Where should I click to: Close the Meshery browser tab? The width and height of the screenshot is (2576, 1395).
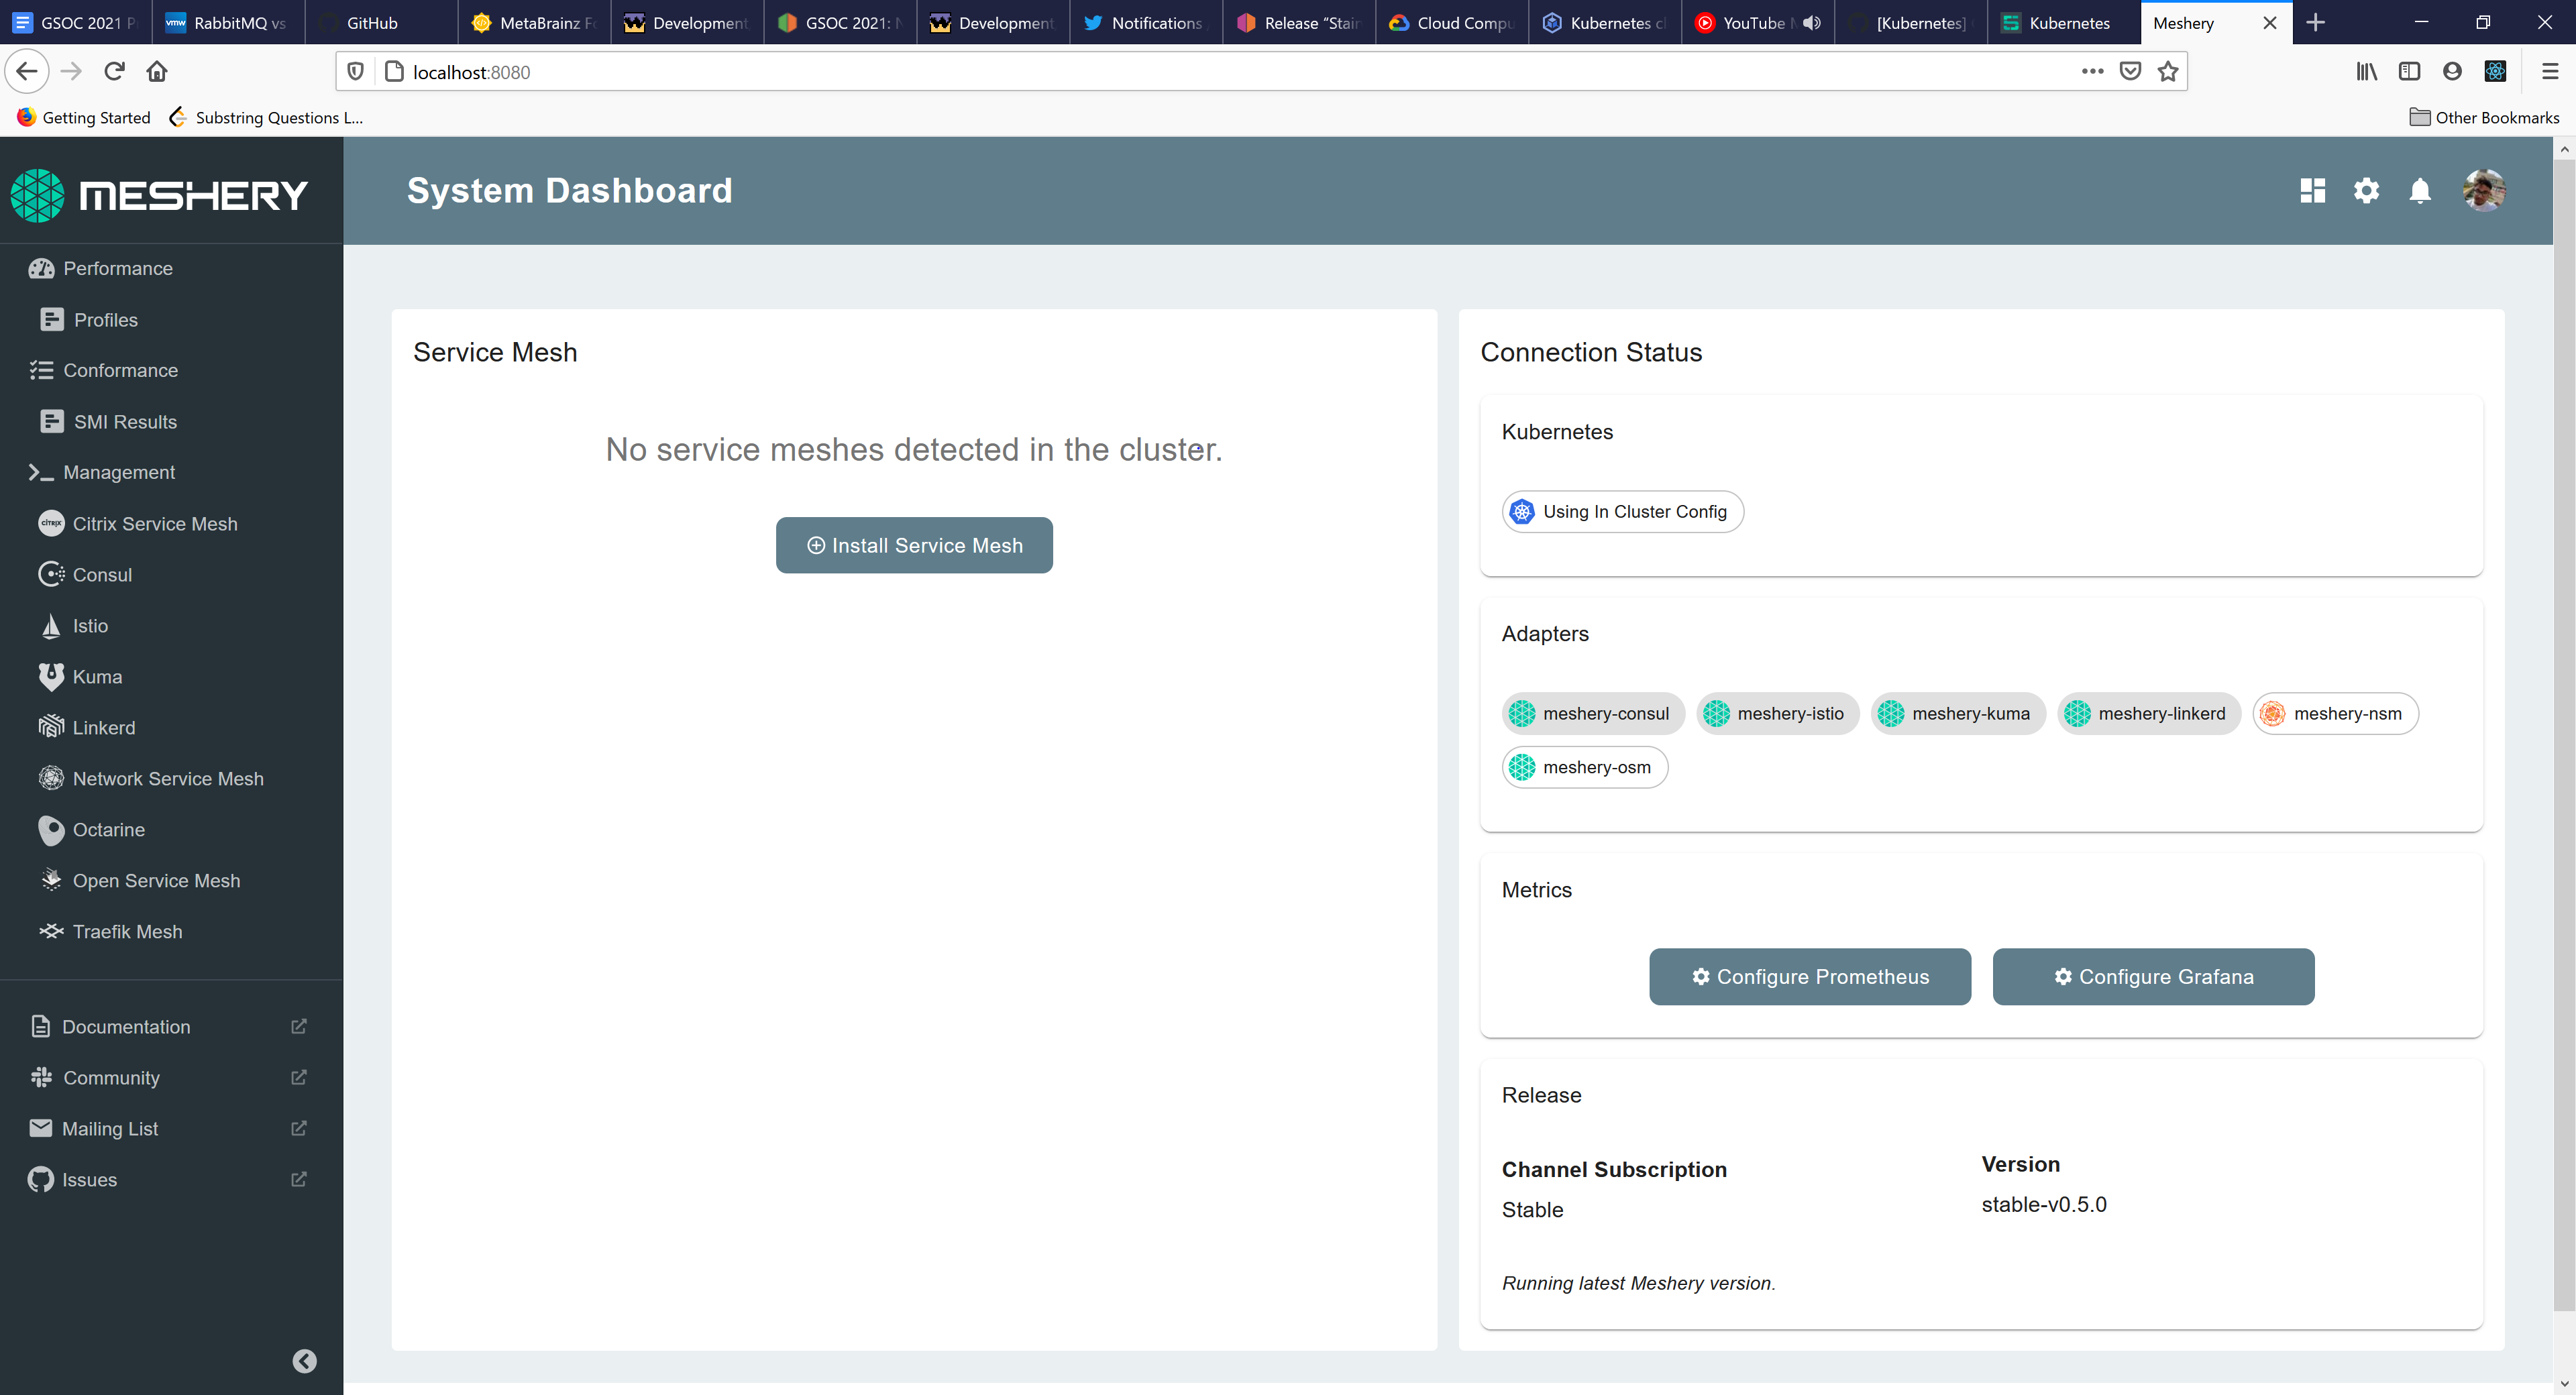click(x=2269, y=22)
